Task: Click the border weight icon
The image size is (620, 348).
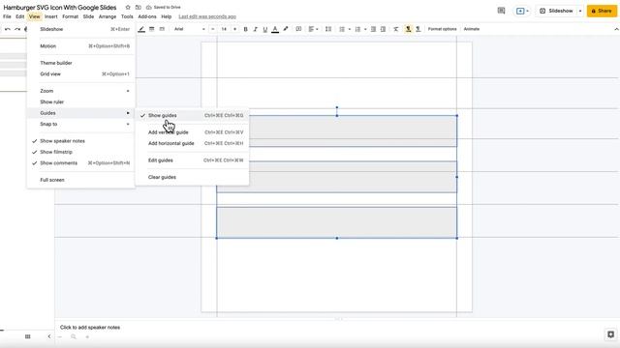Action: click(151, 29)
